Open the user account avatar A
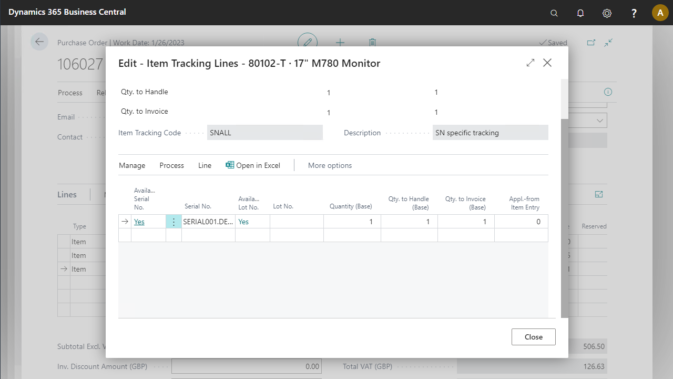 coord(660,13)
